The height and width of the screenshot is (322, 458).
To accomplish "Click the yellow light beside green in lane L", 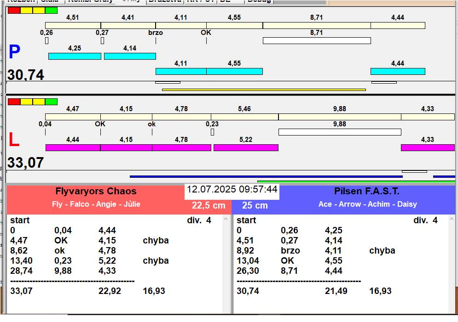I will point(39,102).
